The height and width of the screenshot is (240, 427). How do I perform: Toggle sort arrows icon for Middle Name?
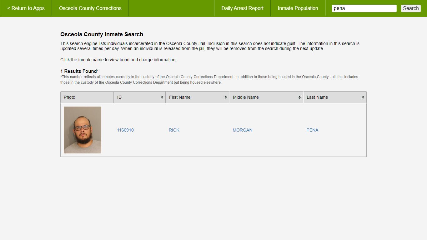[299, 97]
